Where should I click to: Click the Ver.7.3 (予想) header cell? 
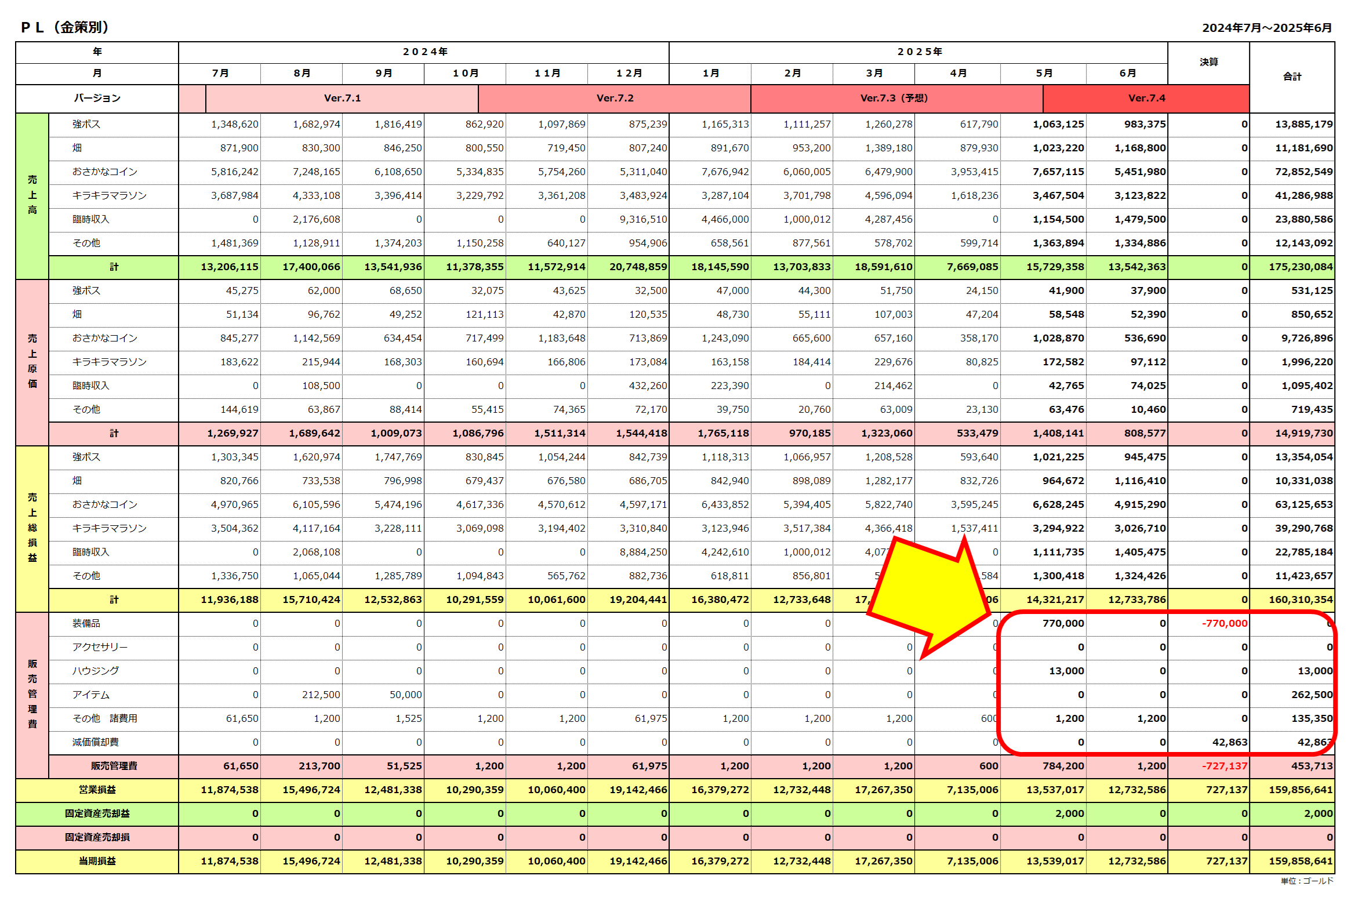coord(894,98)
